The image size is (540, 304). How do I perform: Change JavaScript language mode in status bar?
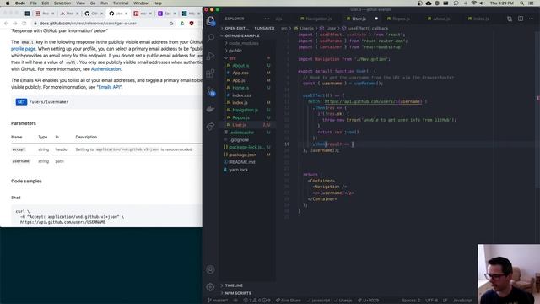pyautogui.click(x=462, y=301)
